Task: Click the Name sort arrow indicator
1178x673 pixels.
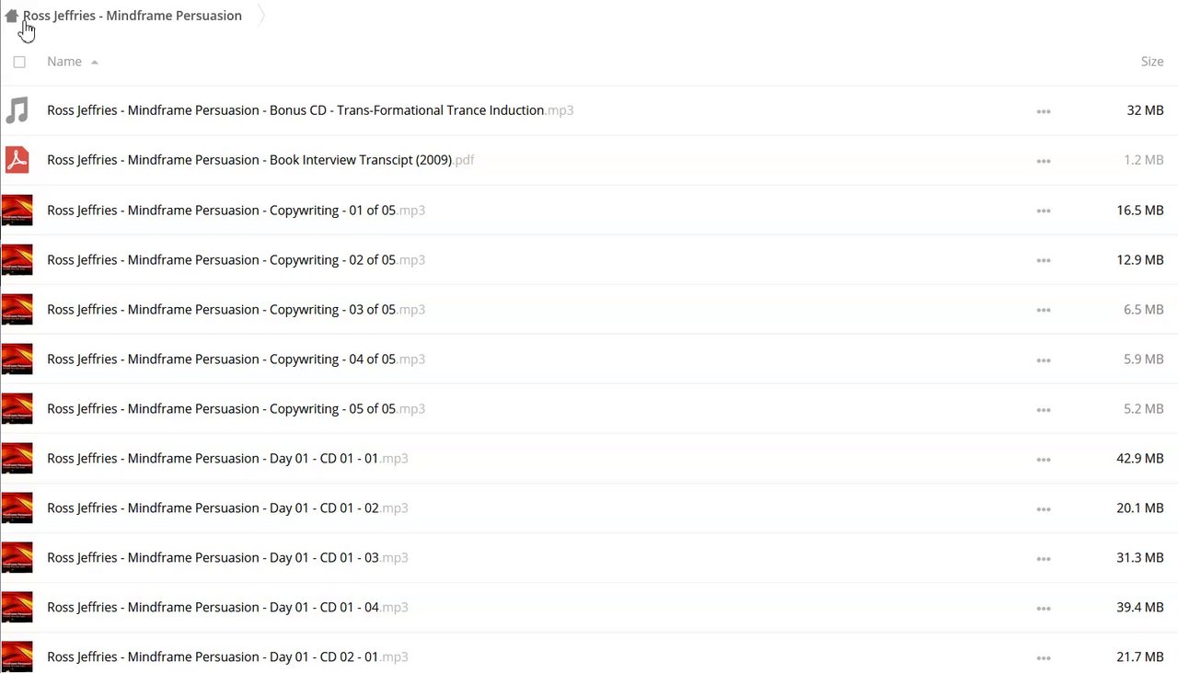Action: 95,63
